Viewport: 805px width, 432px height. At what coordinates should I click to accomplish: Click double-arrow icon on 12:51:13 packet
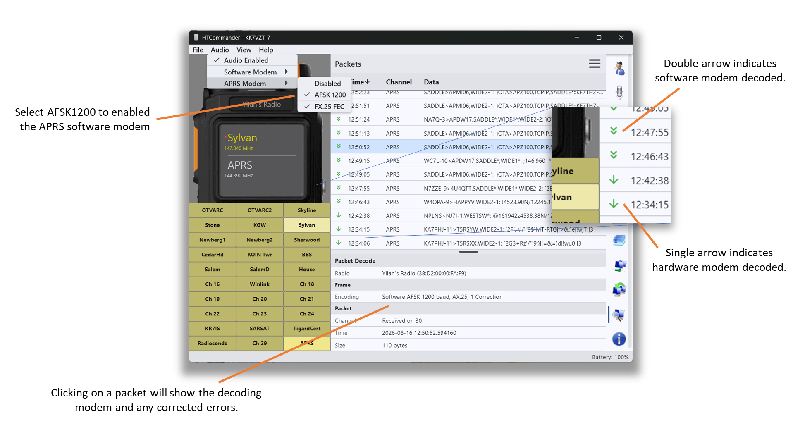tap(339, 133)
